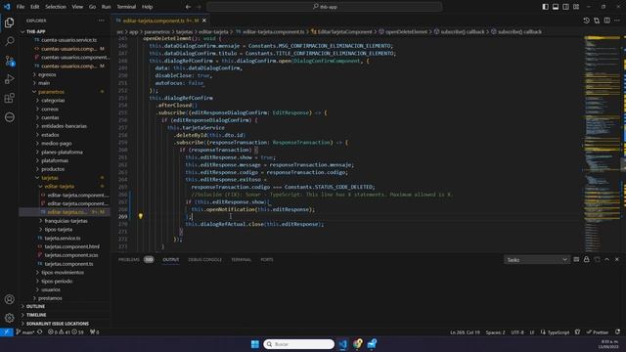Click the Windows taskbar search box
This screenshot has height=352, width=626.
click(298, 344)
